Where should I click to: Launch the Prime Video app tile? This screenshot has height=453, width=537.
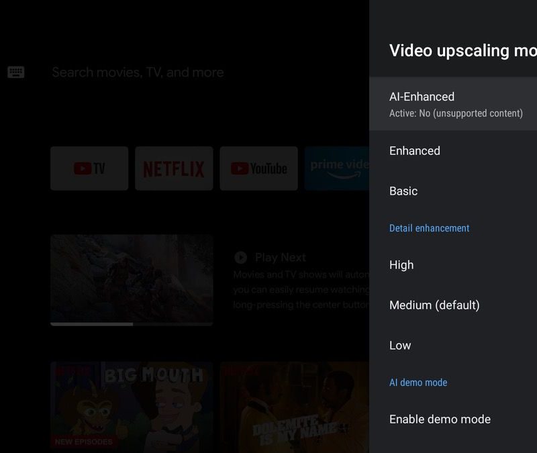click(337, 168)
